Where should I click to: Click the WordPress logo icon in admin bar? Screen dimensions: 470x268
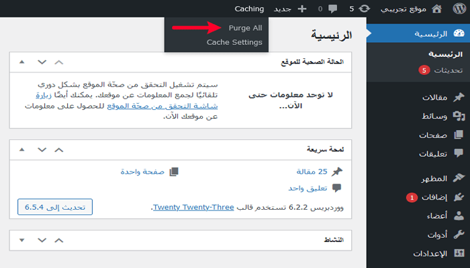click(x=458, y=9)
